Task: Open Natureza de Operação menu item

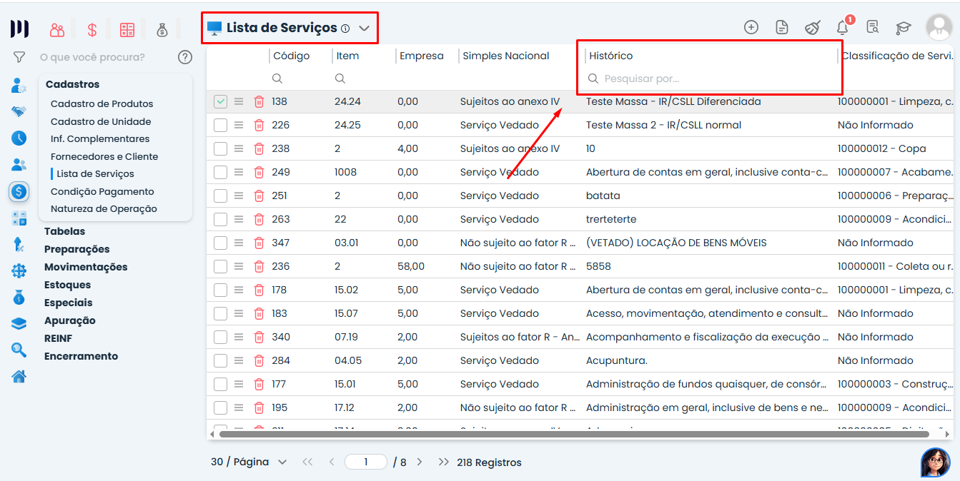Action: 104,209
